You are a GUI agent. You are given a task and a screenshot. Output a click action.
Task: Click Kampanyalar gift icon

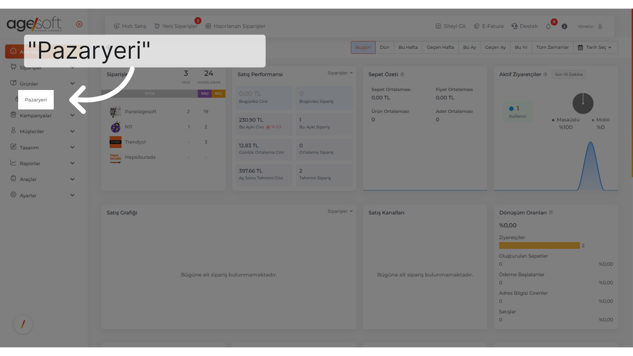tap(13, 115)
